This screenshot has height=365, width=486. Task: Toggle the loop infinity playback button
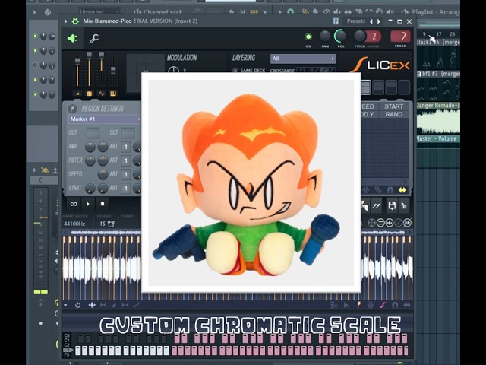tap(74, 204)
